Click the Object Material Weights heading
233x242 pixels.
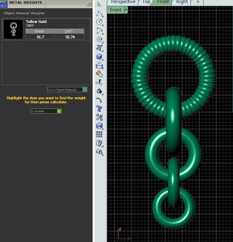click(24, 13)
